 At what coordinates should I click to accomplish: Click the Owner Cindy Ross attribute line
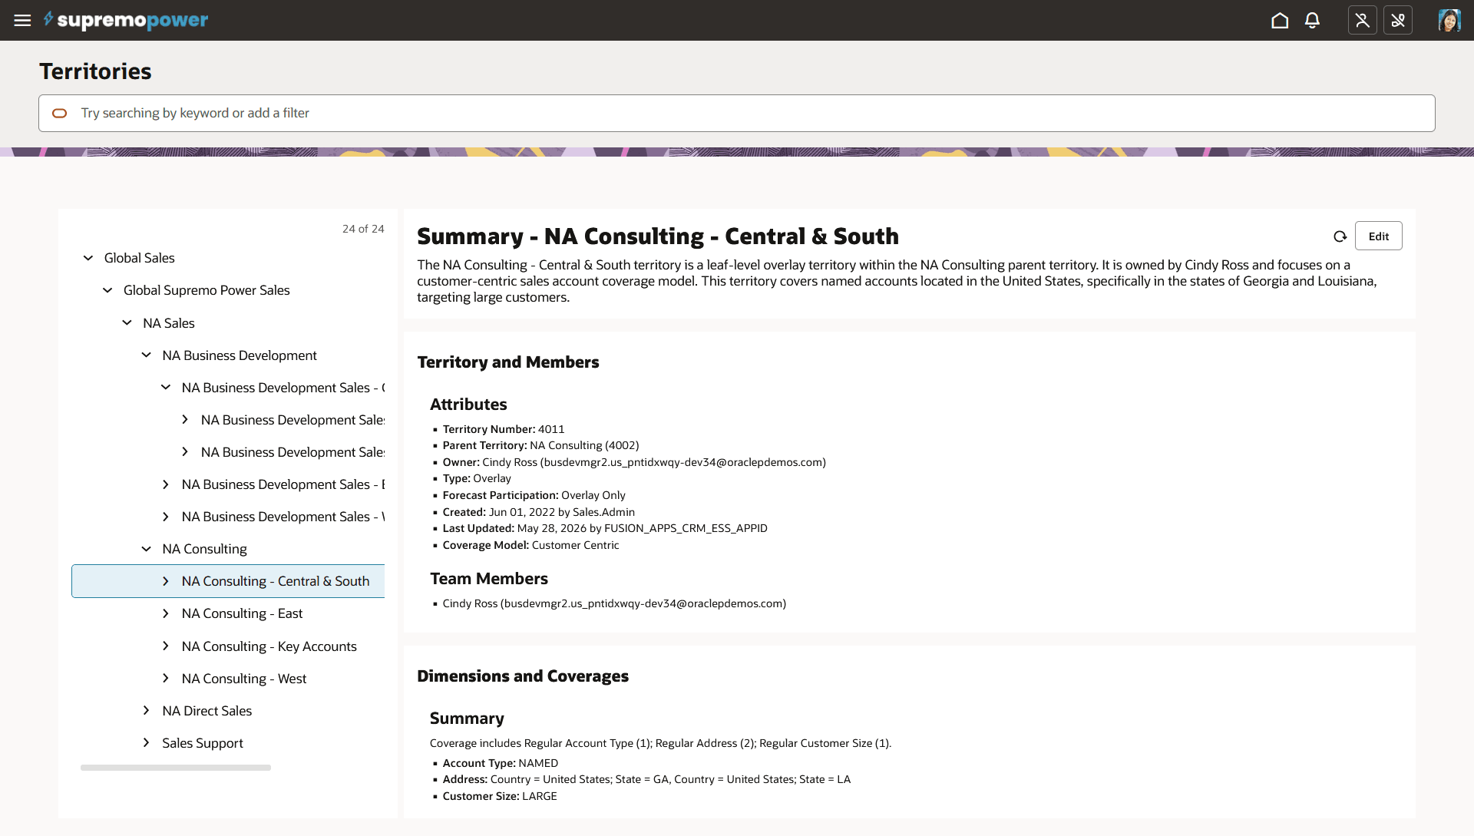[x=634, y=462]
